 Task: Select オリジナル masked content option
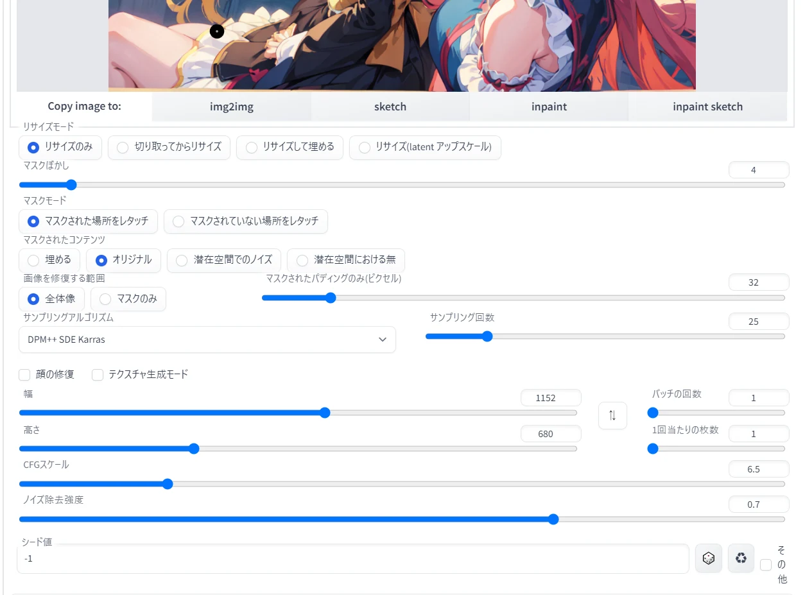point(123,260)
